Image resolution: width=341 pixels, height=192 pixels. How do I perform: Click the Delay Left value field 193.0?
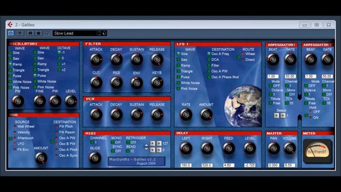[x=186, y=165]
